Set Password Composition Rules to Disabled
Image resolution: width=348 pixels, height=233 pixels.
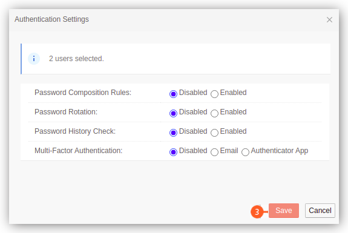[173, 94]
